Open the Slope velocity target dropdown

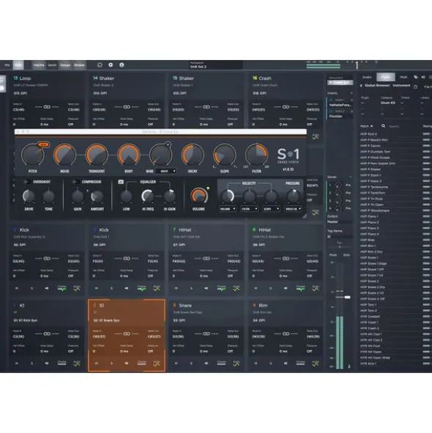tap(271, 209)
